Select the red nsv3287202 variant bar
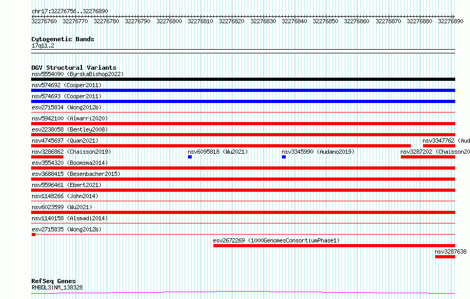 (428, 157)
